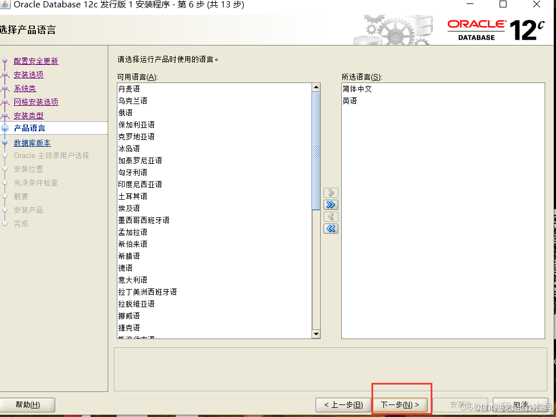This screenshot has height=417, width=556.
Task: Go back to 安装类型 step
Action: pos(28,115)
